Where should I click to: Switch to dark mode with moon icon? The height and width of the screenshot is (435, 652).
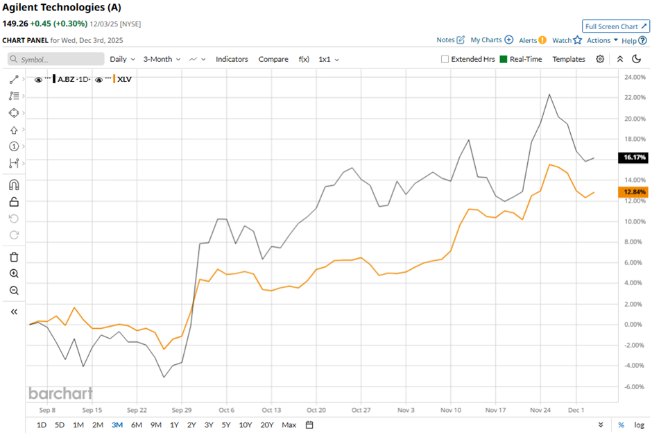pyautogui.click(x=636, y=59)
